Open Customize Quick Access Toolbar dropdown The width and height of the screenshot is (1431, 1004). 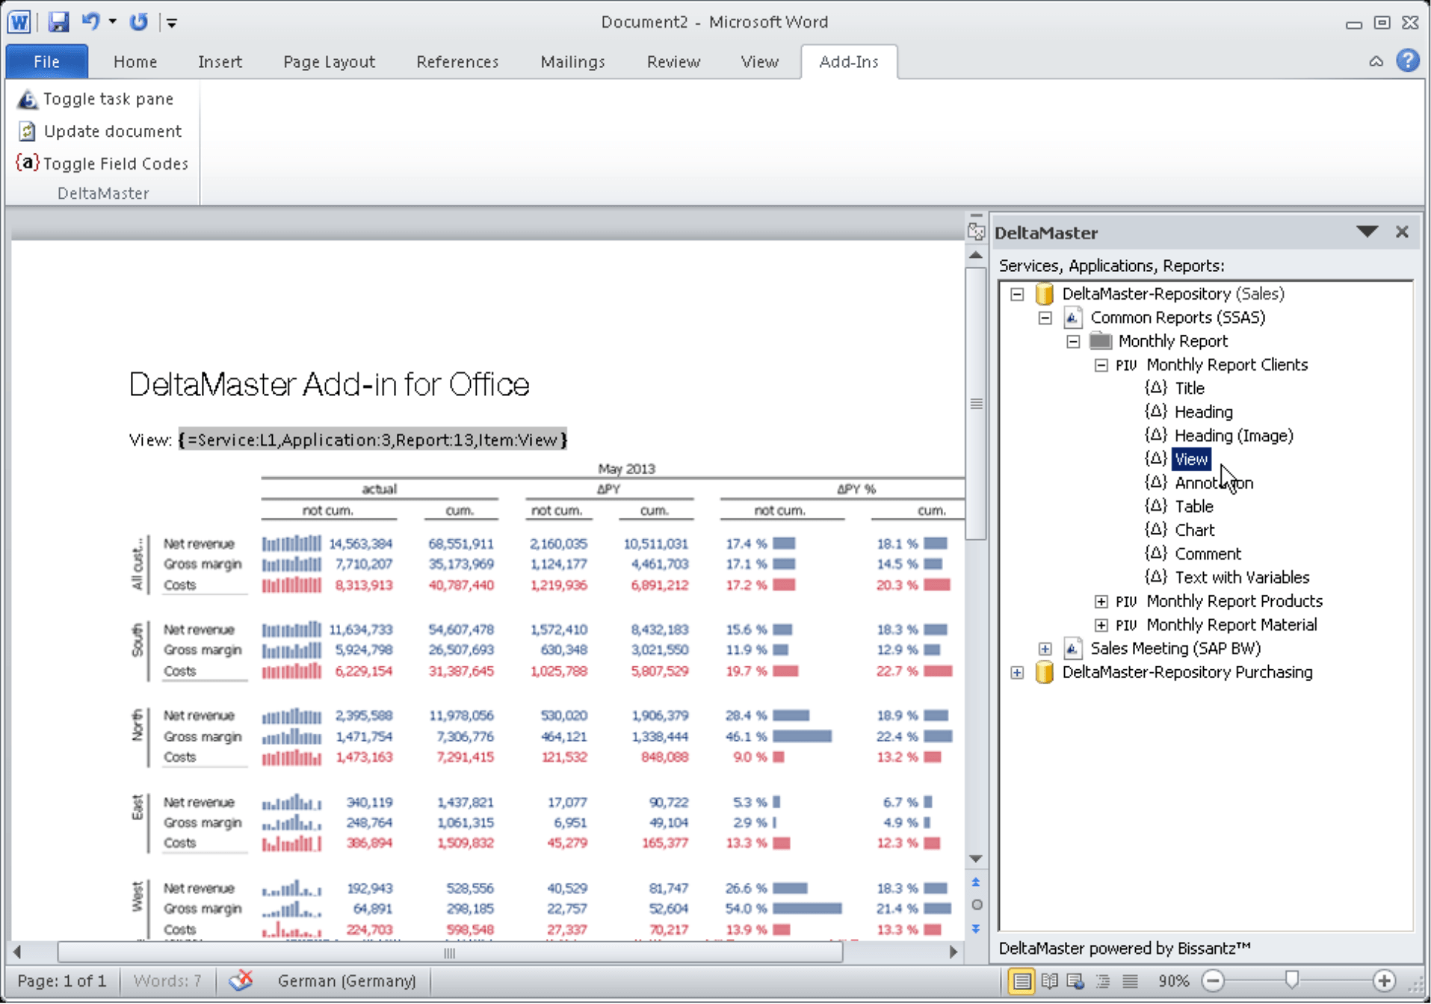[172, 22]
